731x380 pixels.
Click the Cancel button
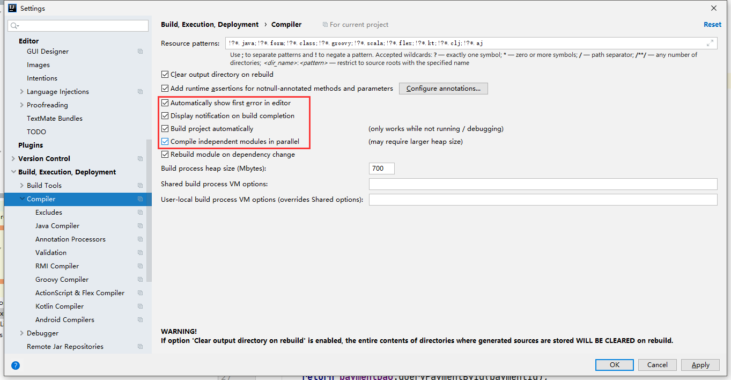(x=658, y=365)
